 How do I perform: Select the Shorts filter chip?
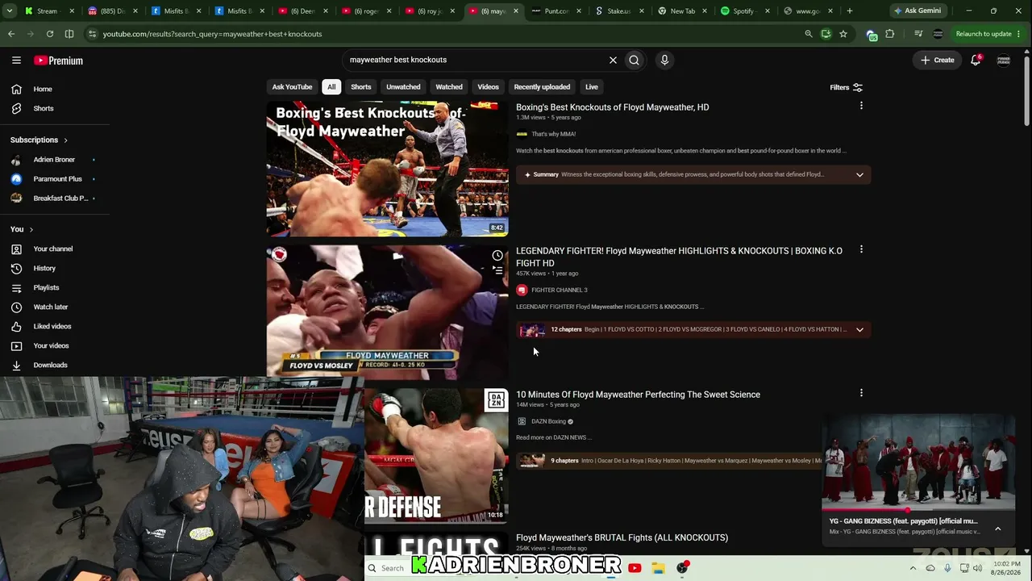(x=361, y=87)
